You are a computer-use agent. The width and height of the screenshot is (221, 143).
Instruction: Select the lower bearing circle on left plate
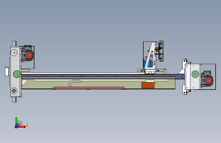[x=14, y=91]
